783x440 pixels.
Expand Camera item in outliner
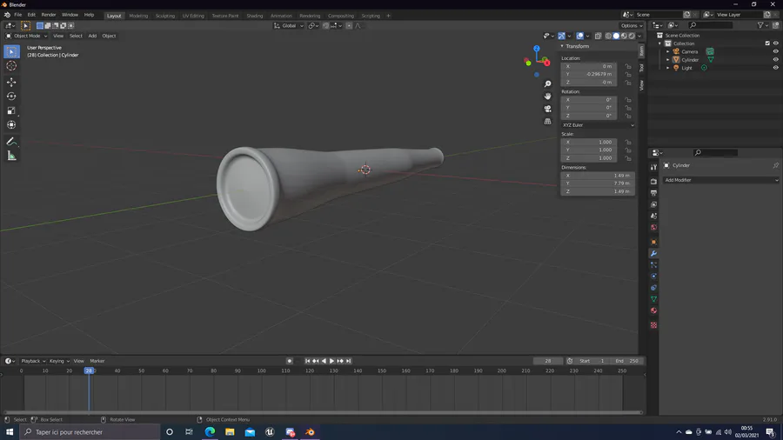[668, 51]
